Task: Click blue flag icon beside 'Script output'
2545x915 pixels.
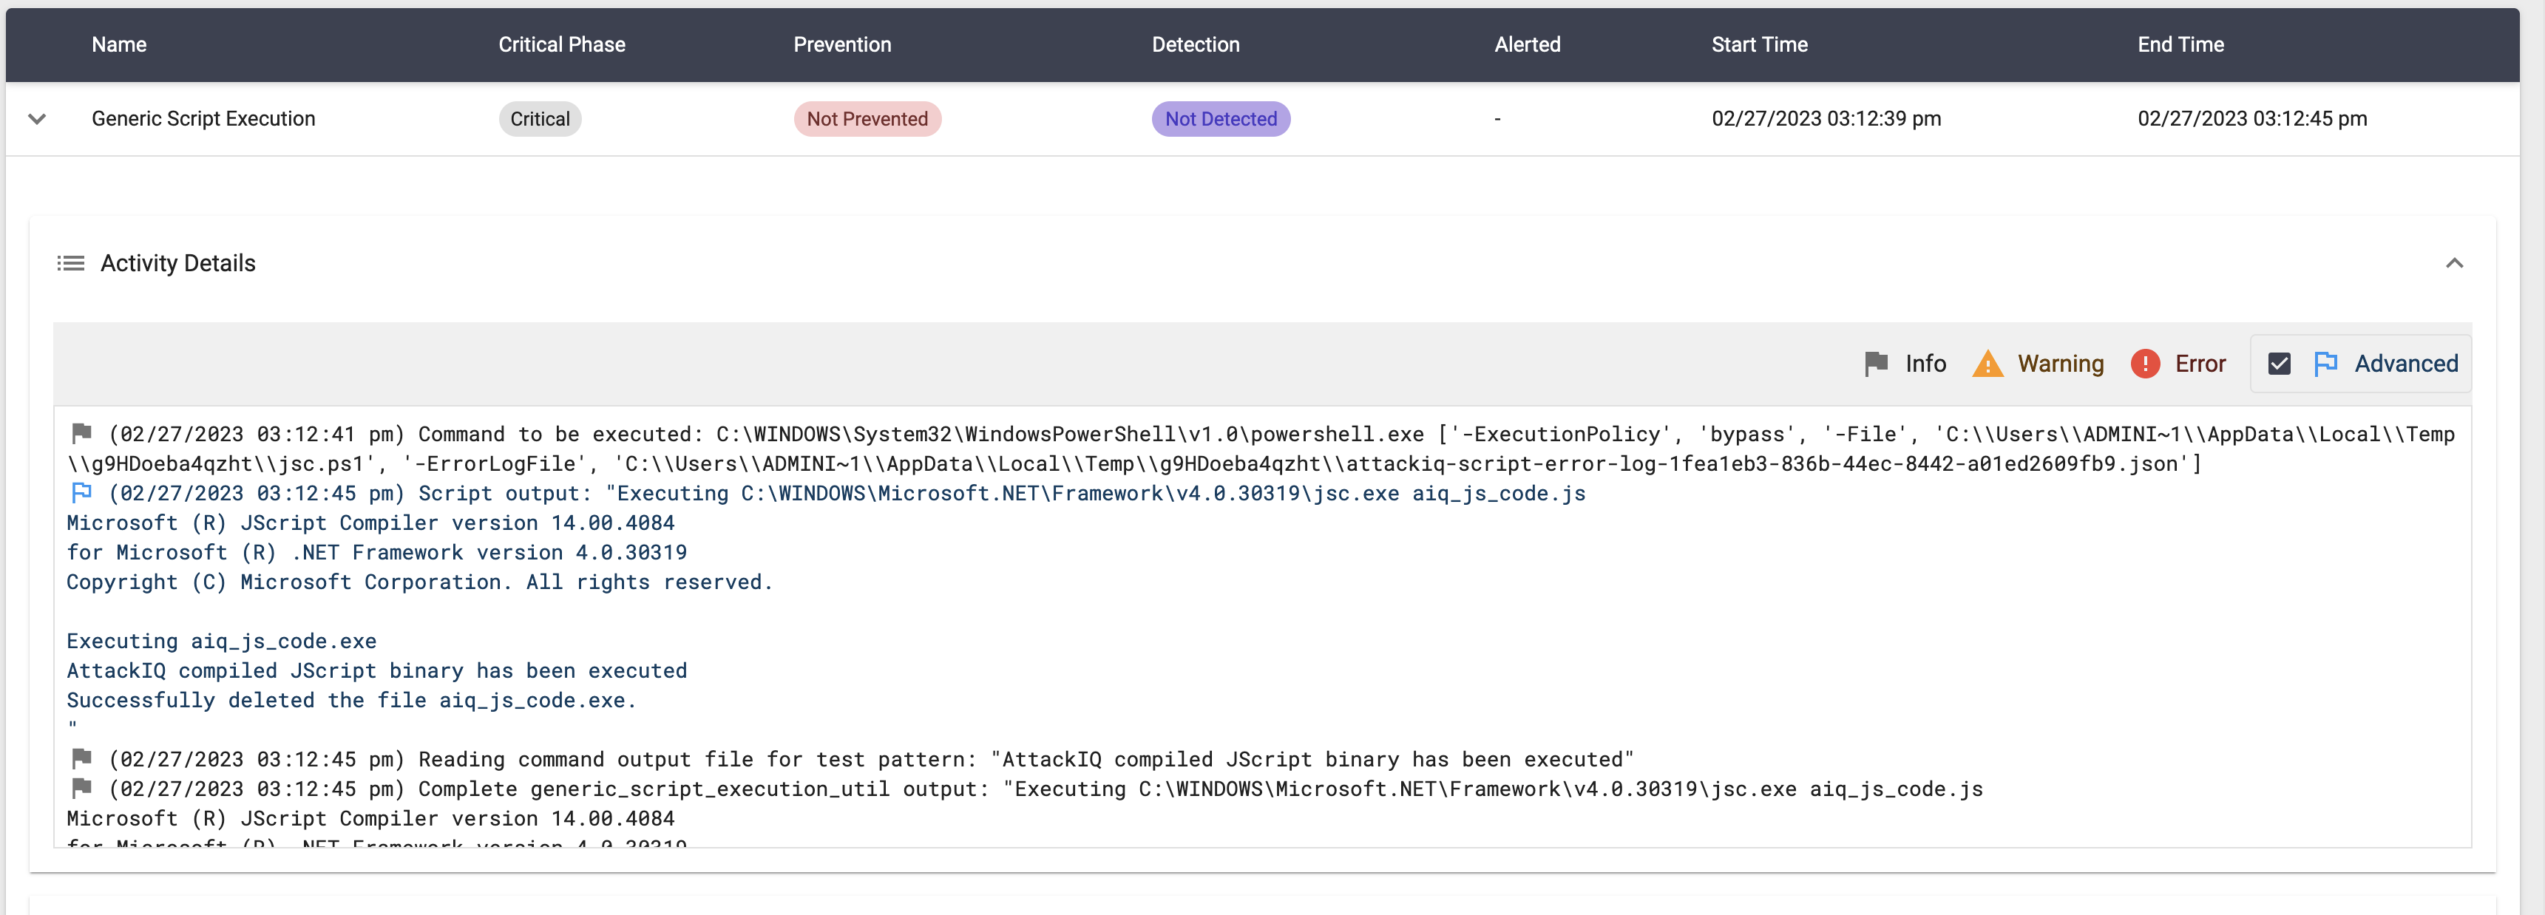Action: 82,492
